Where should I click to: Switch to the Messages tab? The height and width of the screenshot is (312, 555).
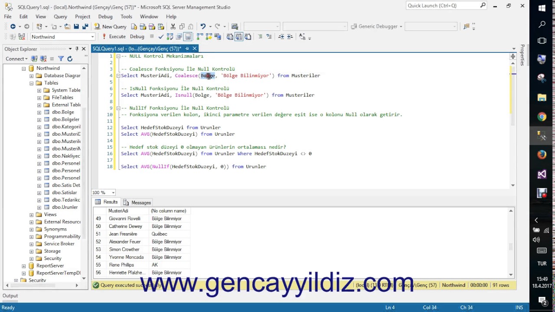(137, 202)
